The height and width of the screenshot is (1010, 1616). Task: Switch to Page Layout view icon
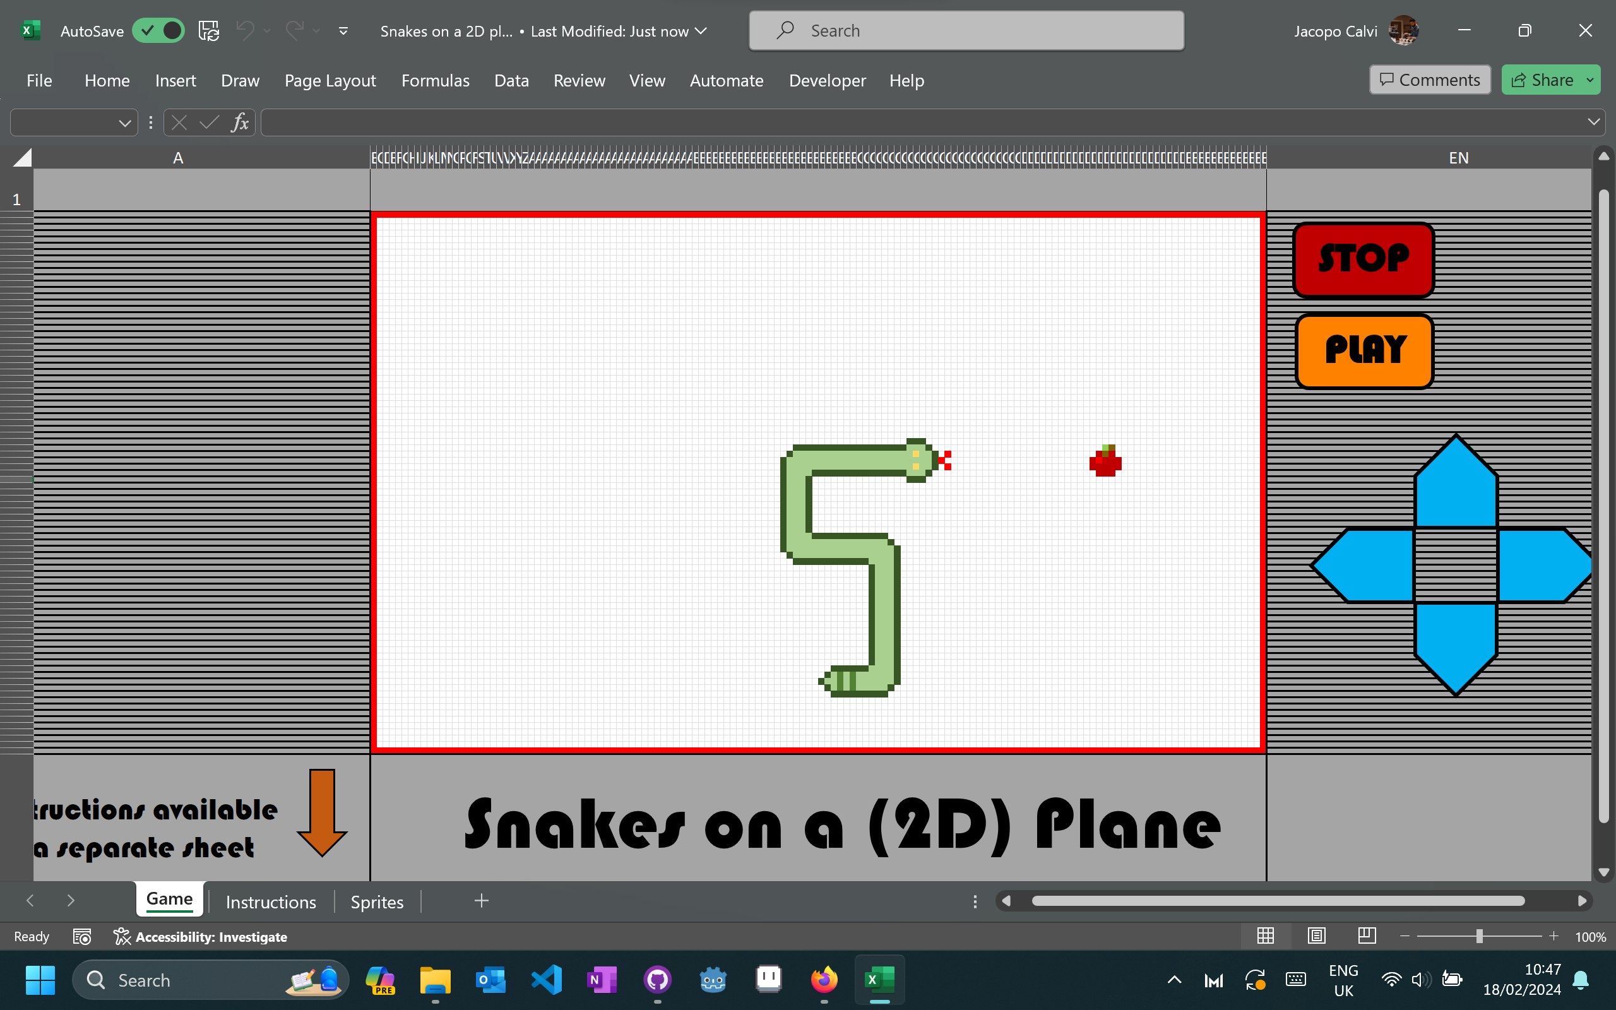1316,936
